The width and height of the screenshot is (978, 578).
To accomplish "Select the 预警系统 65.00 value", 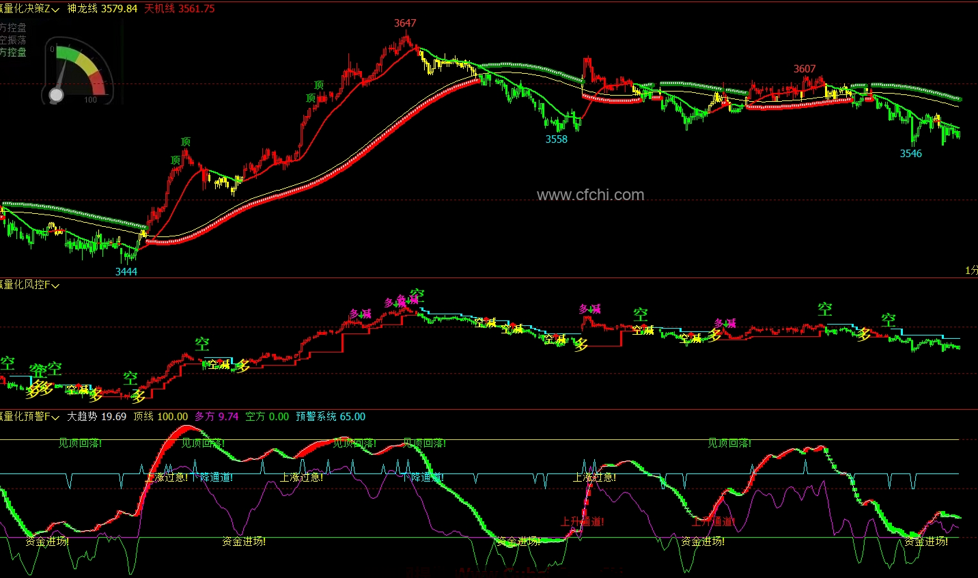I will (x=331, y=417).
